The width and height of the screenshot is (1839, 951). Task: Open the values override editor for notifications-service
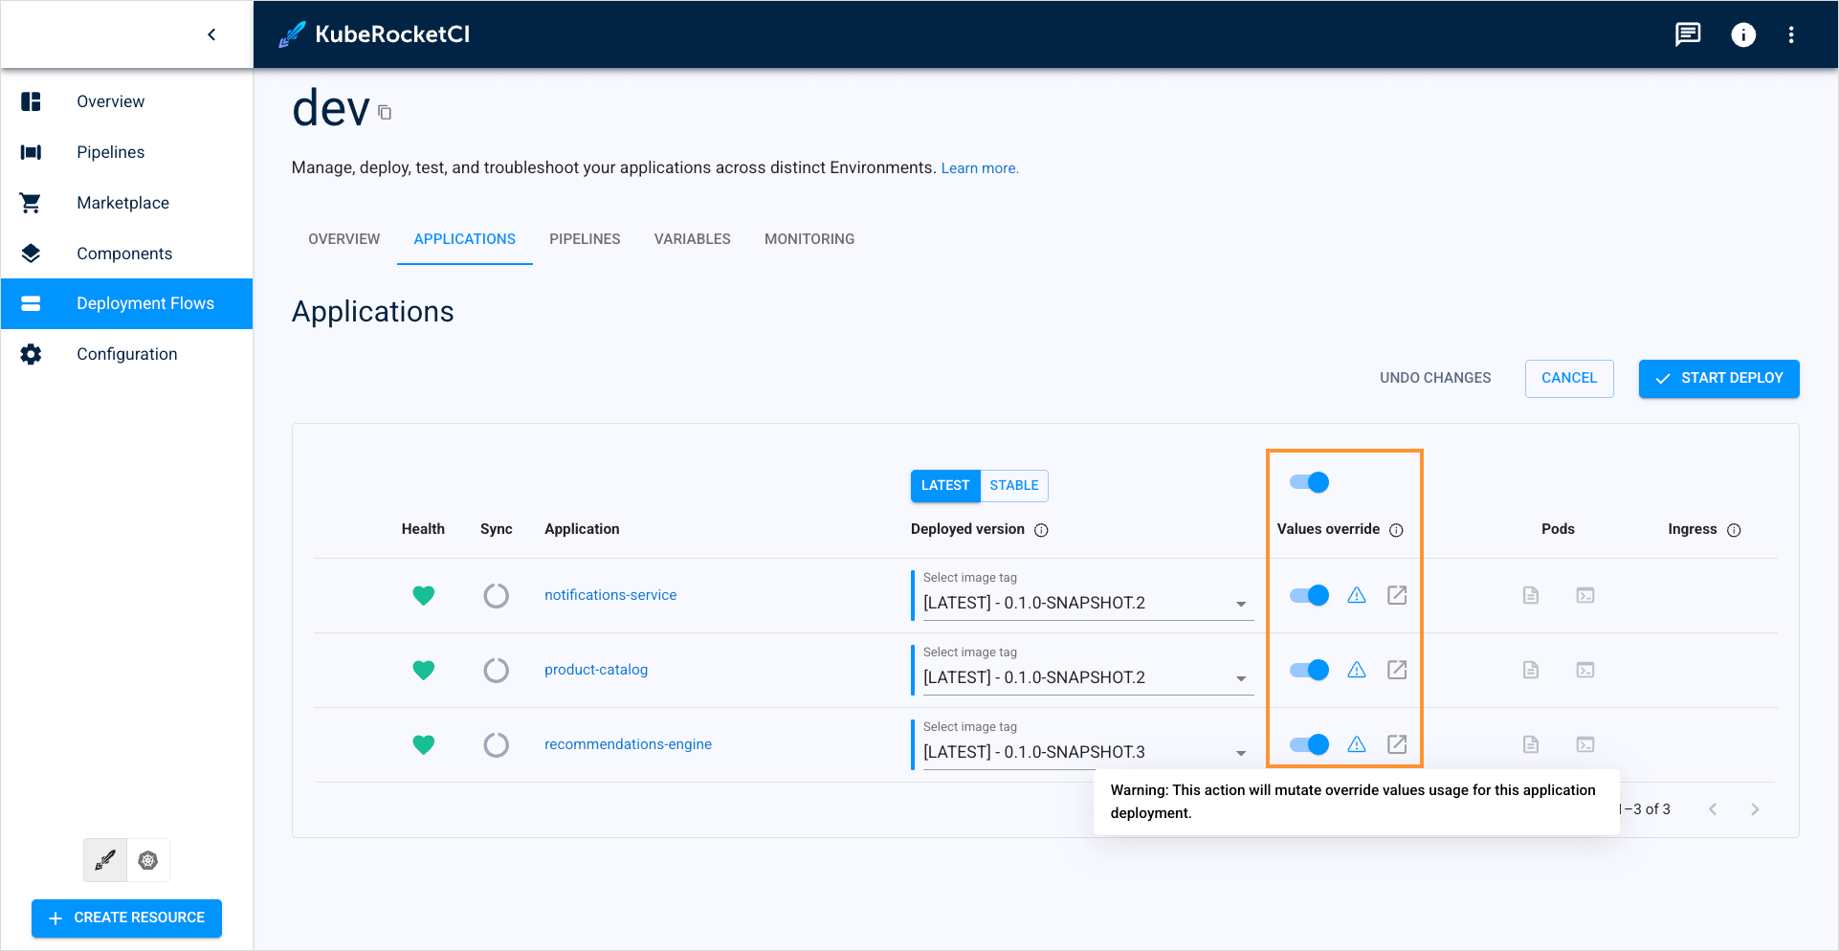1396,595
